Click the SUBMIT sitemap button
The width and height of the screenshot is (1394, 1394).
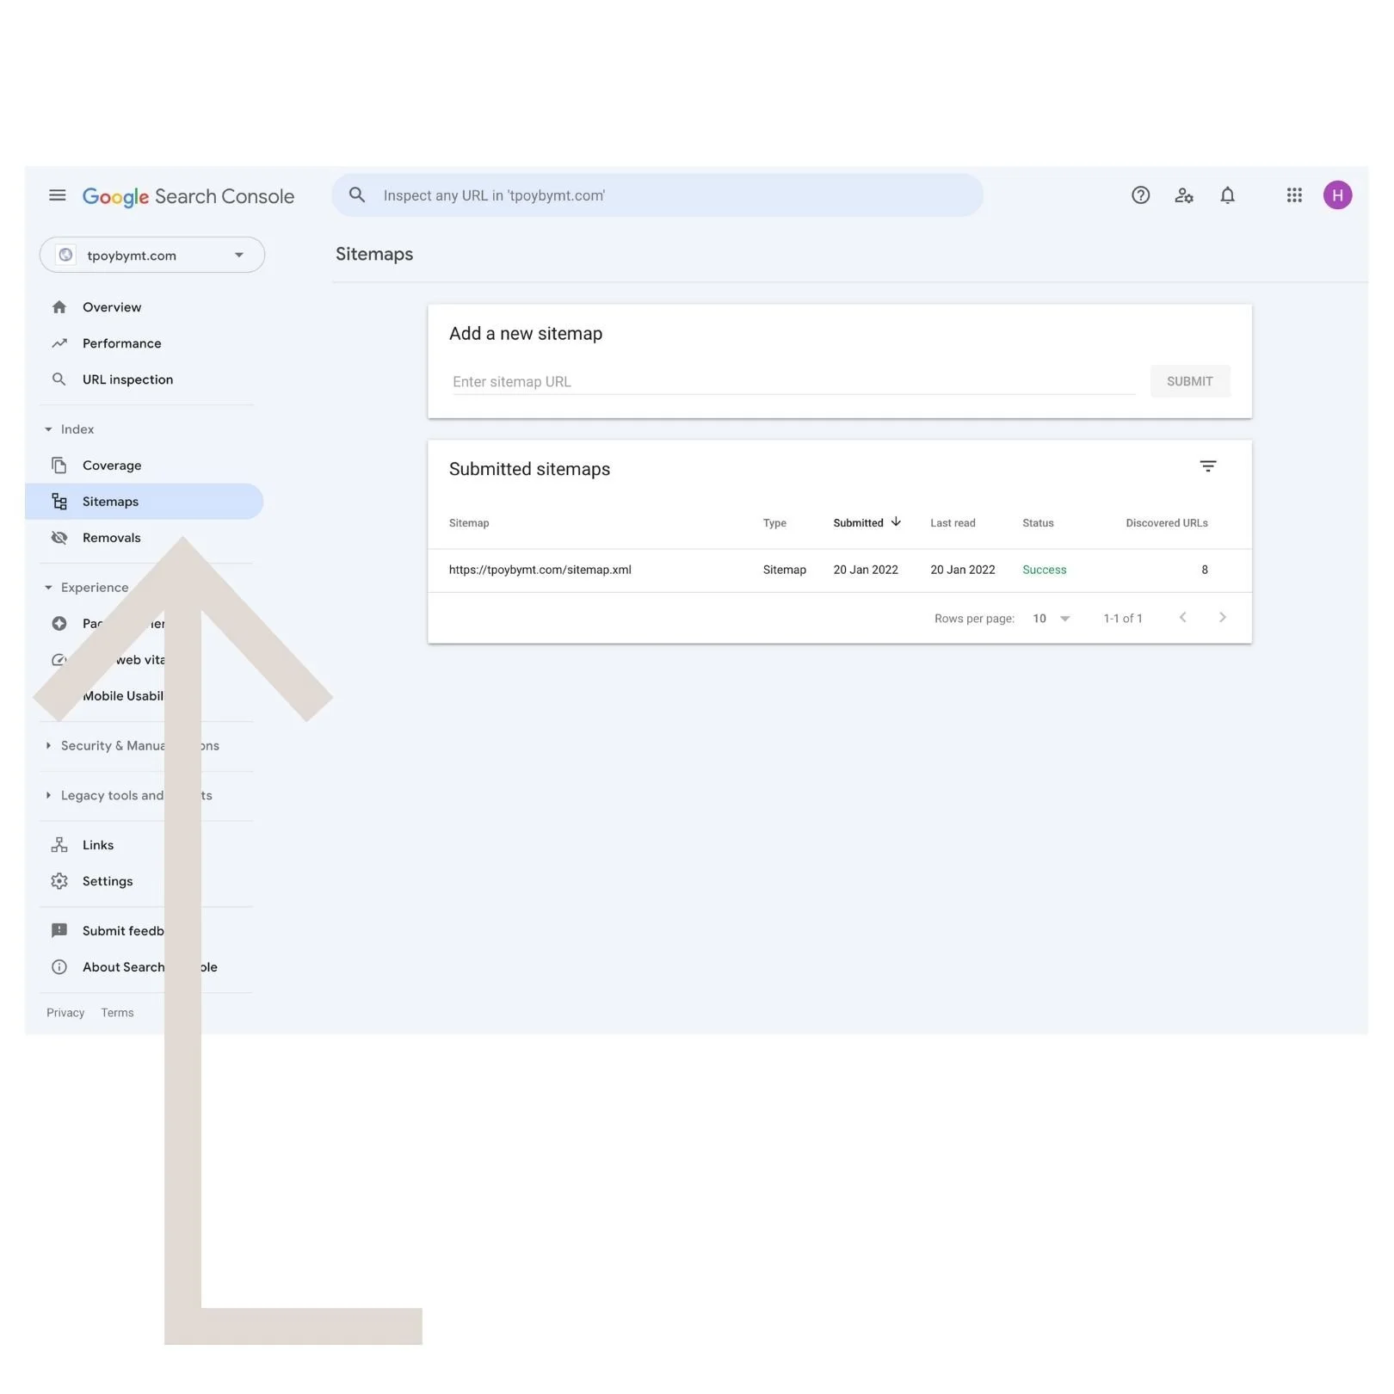[x=1190, y=381]
